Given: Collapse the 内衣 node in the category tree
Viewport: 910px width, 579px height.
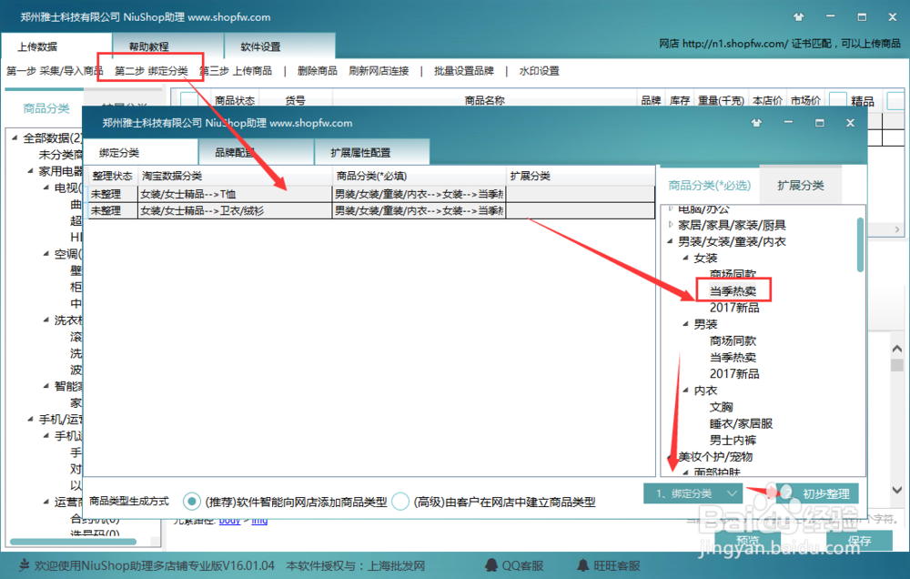Looking at the screenshot, I should coord(685,390).
